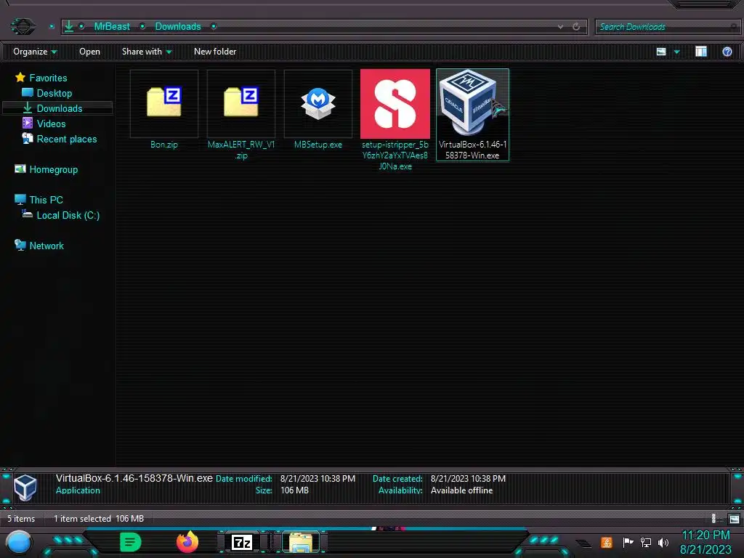Click the Open toolbar button
This screenshot has width=744, height=558.
tap(89, 52)
